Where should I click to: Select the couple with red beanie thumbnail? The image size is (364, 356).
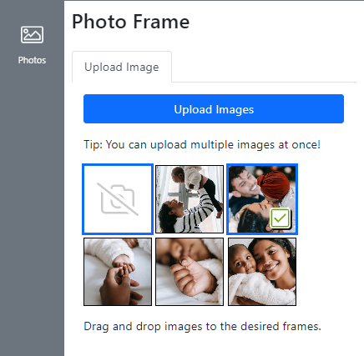point(262,199)
